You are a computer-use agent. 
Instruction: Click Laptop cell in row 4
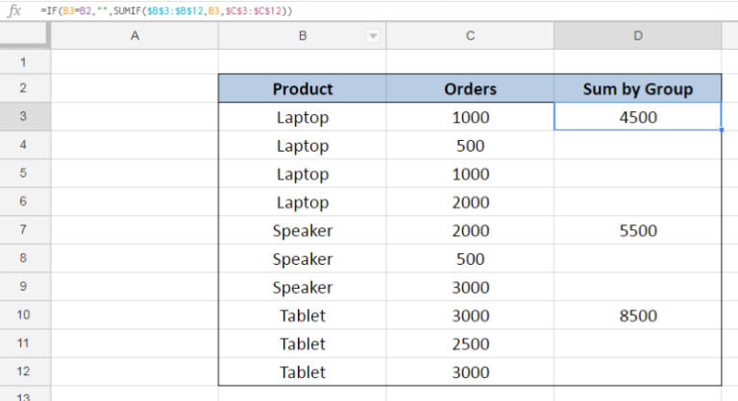tap(302, 145)
